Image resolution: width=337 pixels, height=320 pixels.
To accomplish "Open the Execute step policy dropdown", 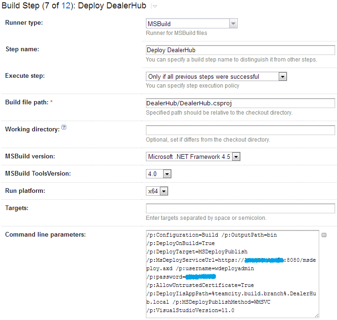I will 216,76.
